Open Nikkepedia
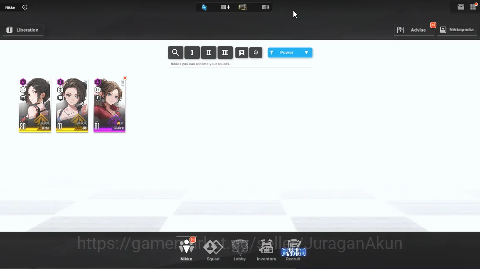The image size is (480, 269). click(x=457, y=29)
